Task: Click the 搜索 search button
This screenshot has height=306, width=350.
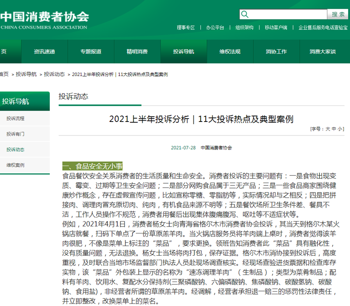Action: (338, 14)
